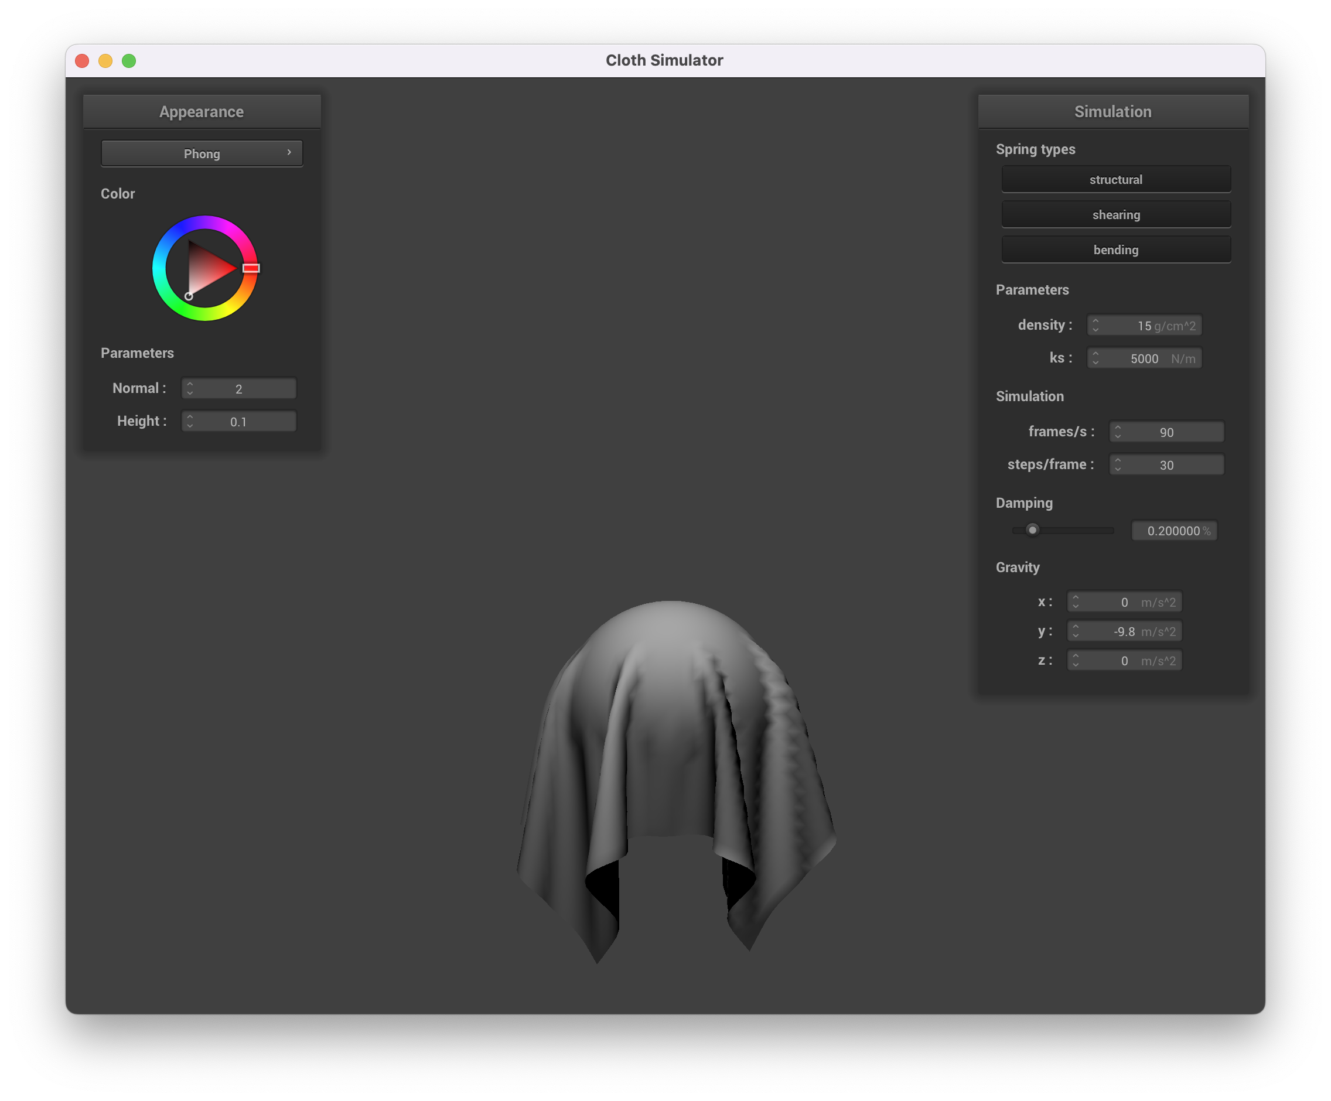Maximize the Cloth Simulator window

point(129,61)
